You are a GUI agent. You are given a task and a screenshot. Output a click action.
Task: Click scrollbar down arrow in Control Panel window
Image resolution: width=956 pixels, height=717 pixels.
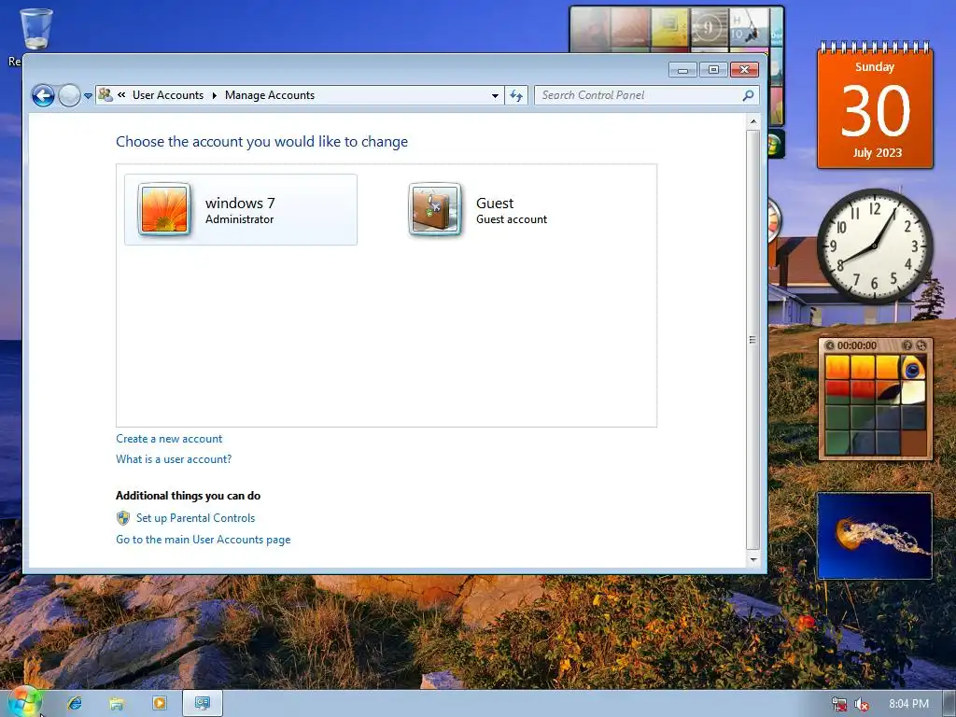pos(753,559)
